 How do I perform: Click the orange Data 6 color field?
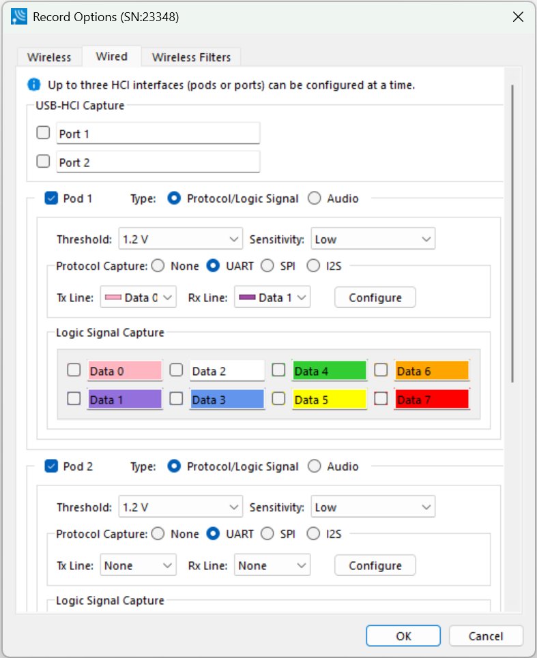pos(432,370)
